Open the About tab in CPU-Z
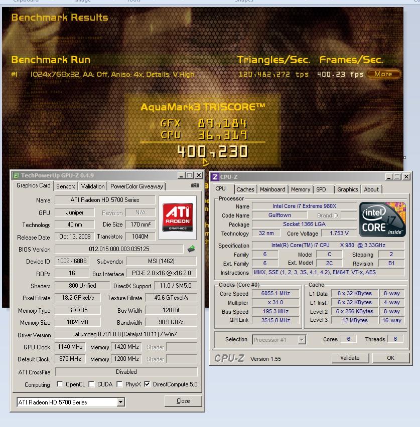 tap(371, 189)
